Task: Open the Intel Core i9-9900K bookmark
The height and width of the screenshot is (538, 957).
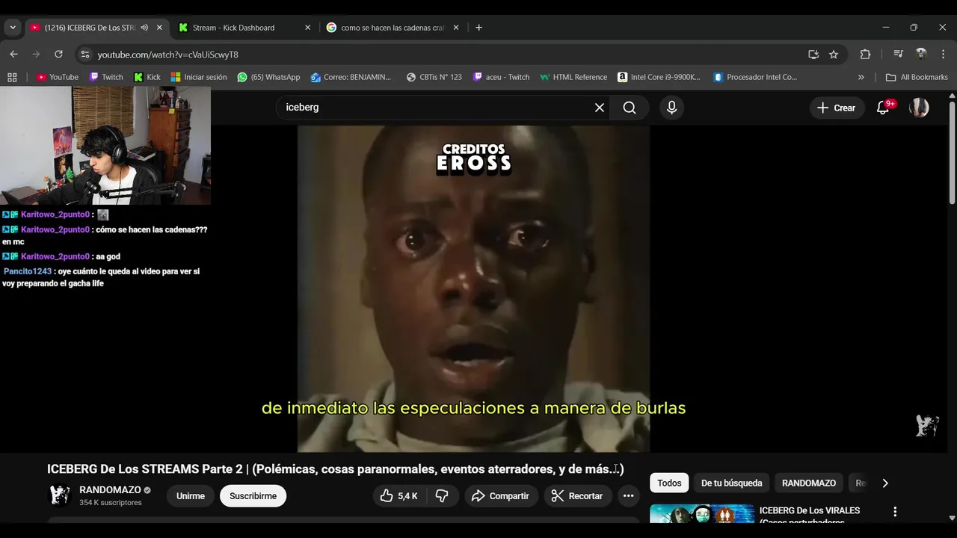Action: 659,77
